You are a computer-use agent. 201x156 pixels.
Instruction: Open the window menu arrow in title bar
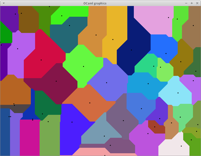pos(4,3)
